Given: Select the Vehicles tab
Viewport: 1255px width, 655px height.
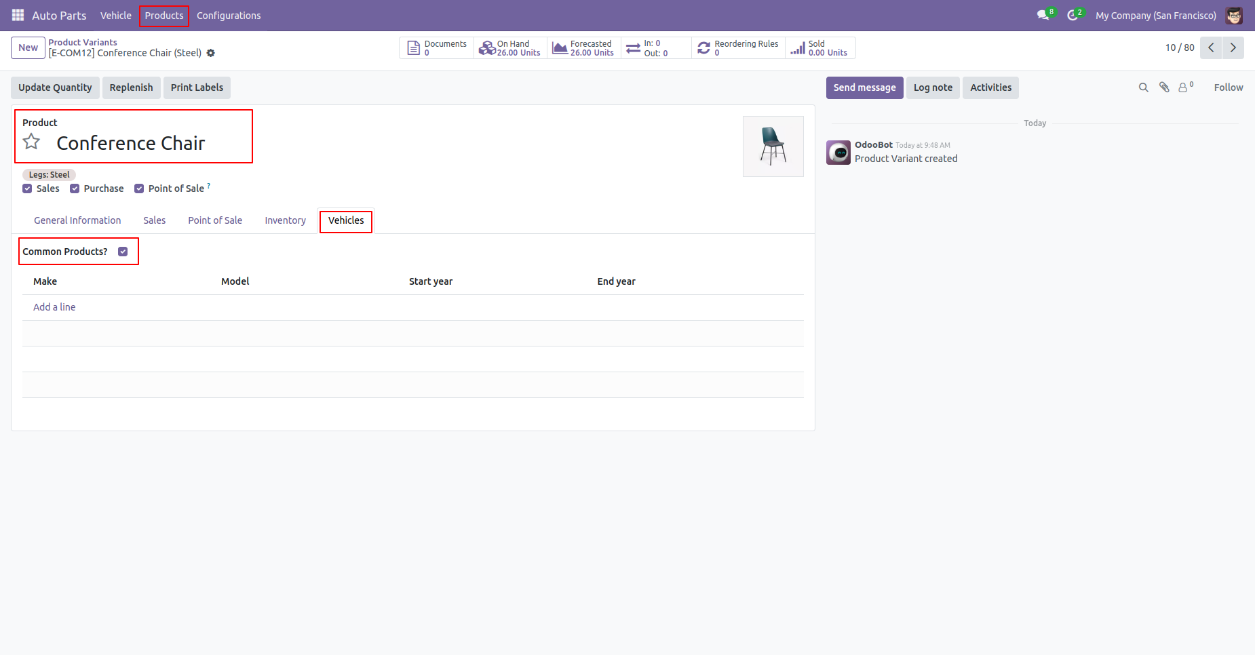Looking at the screenshot, I should pyautogui.click(x=346, y=220).
